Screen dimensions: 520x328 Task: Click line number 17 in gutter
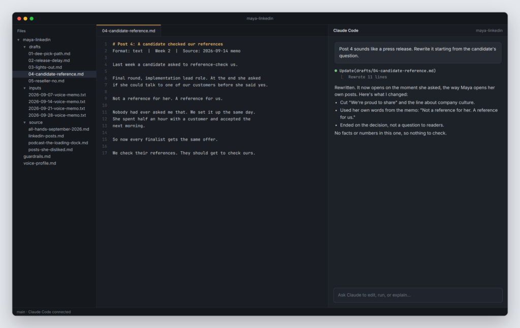[x=105, y=153]
